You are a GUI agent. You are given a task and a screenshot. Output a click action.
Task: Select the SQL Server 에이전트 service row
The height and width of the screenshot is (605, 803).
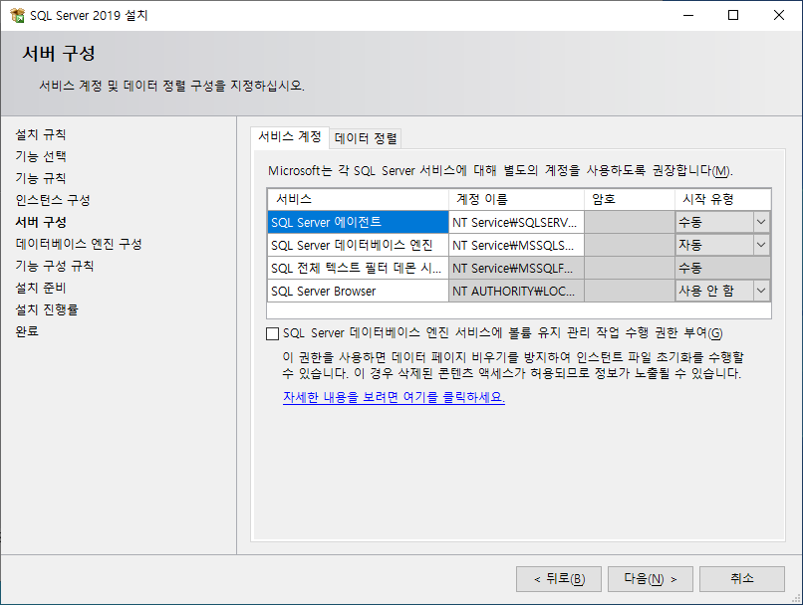click(x=519, y=222)
